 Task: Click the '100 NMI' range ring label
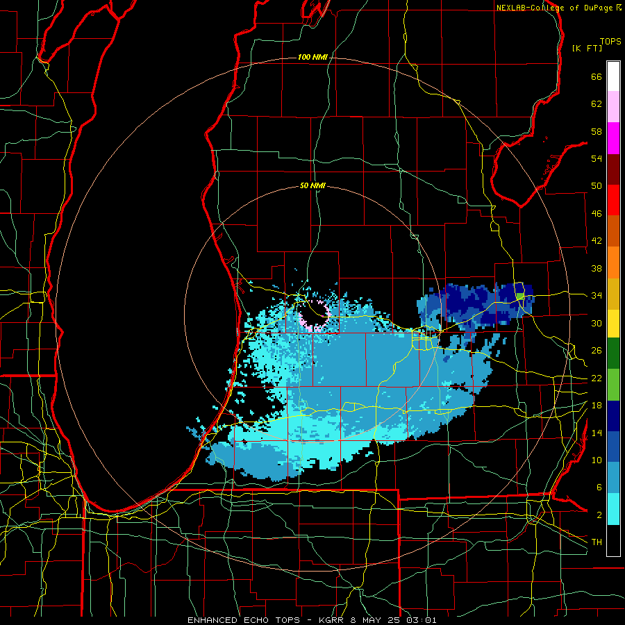click(312, 58)
